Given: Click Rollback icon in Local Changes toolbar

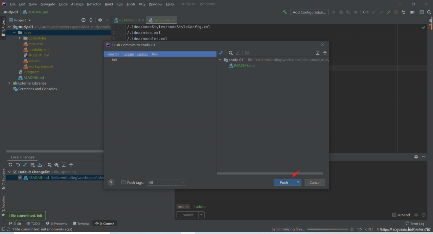Looking at the screenshot, I should [x=18, y=165].
